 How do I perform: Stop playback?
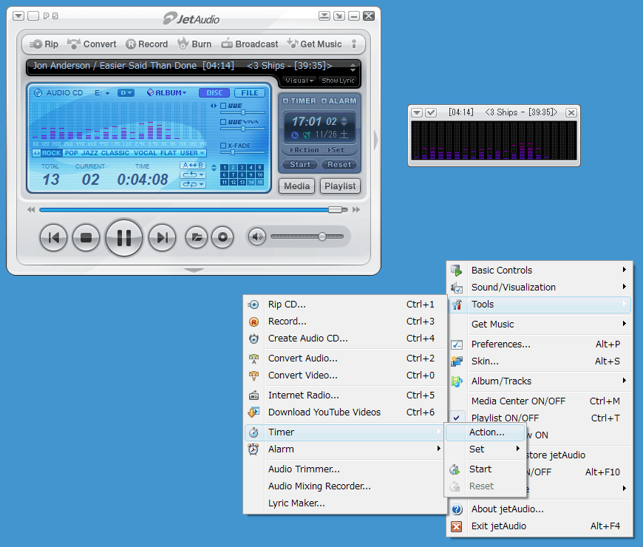pos(86,237)
